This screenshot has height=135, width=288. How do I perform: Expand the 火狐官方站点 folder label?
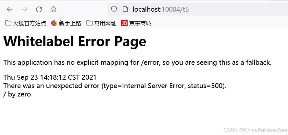click(x=30, y=23)
